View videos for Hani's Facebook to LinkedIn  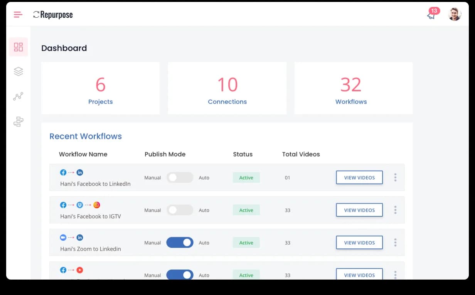tap(359, 177)
